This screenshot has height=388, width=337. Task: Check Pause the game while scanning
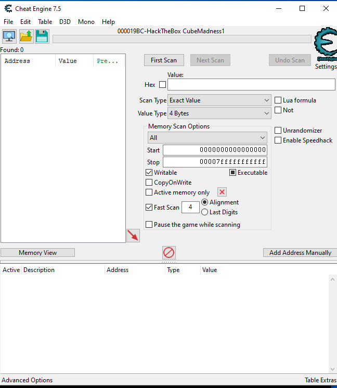click(149, 225)
